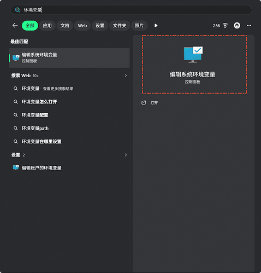The image size is (261, 273).
Task: Click 编辑系统环境变量 title in preview pane
Action: click(x=193, y=74)
